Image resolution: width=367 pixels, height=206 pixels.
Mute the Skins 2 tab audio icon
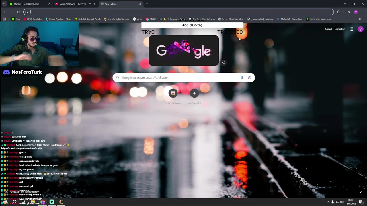(90, 4)
